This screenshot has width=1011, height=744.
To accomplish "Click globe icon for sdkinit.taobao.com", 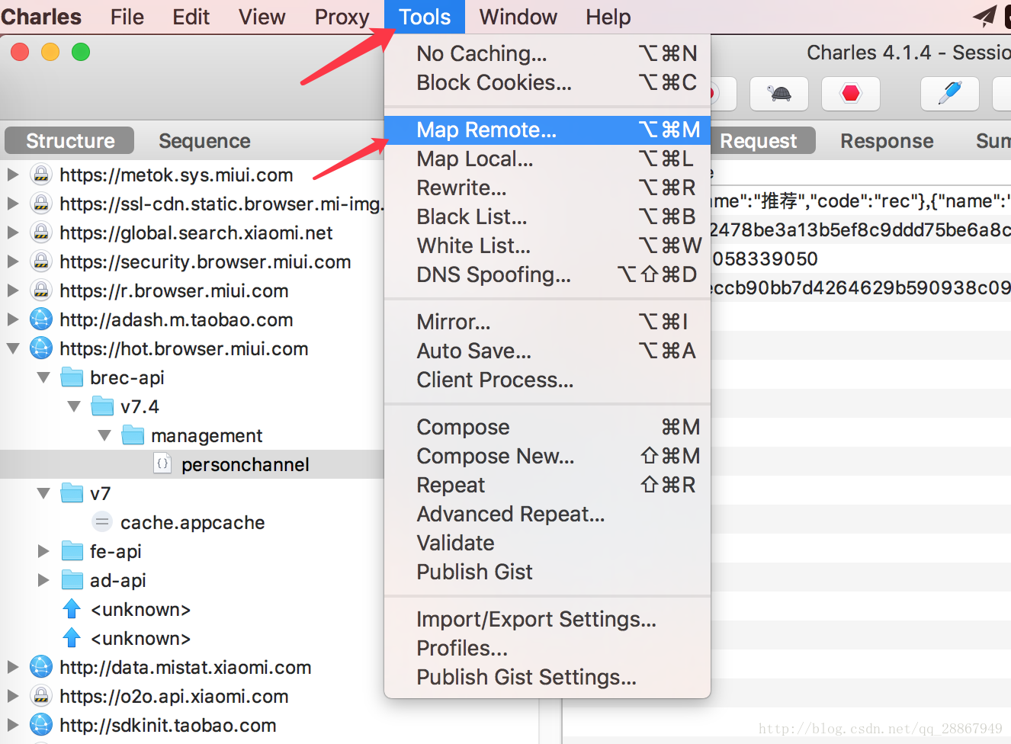I will click(41, 725).
